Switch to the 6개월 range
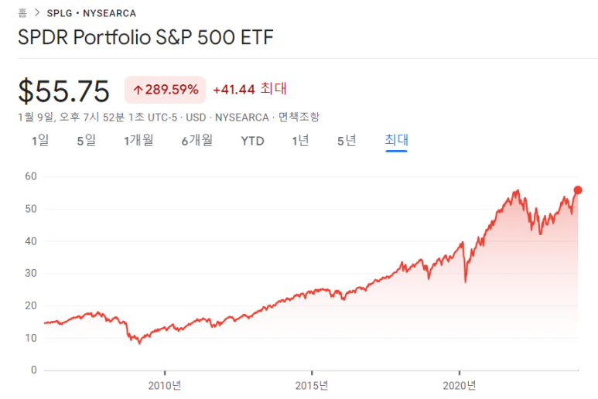Screen dimensions: 598x399 click(197, 141)
